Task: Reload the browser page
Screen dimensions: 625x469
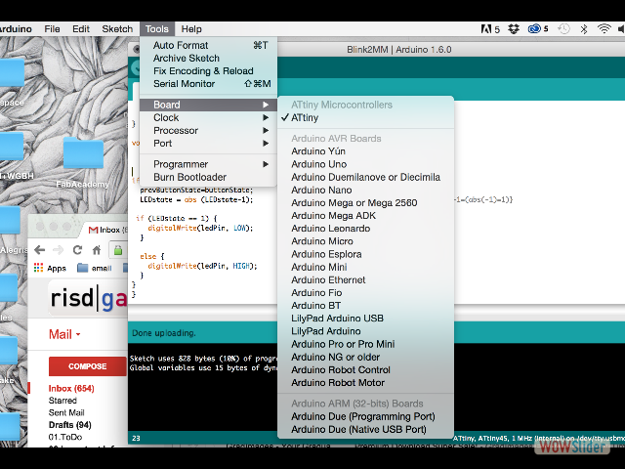Action: [x=77, y=250]
